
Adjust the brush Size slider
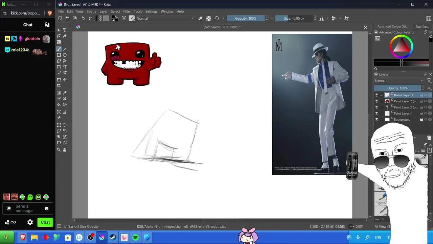coord(294,18)
